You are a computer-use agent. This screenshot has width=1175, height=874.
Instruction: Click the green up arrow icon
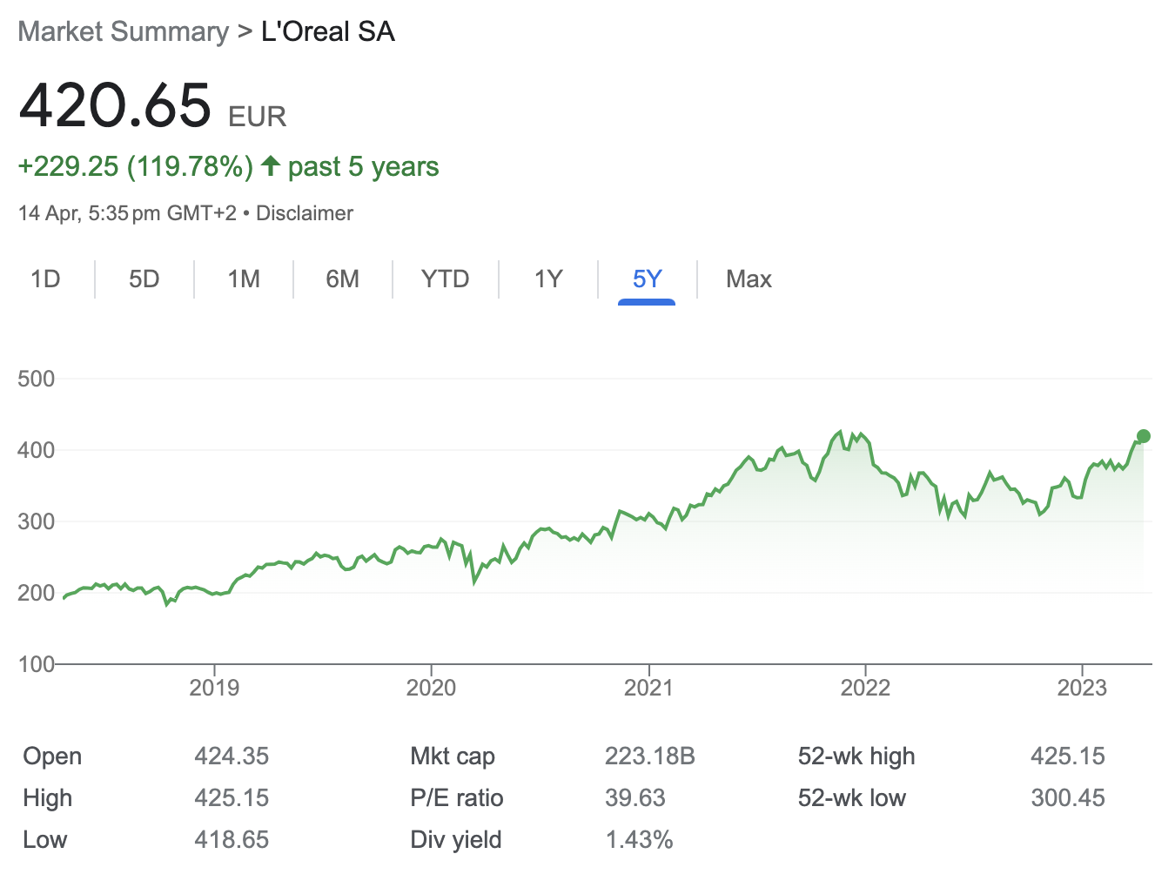(271, 165)
